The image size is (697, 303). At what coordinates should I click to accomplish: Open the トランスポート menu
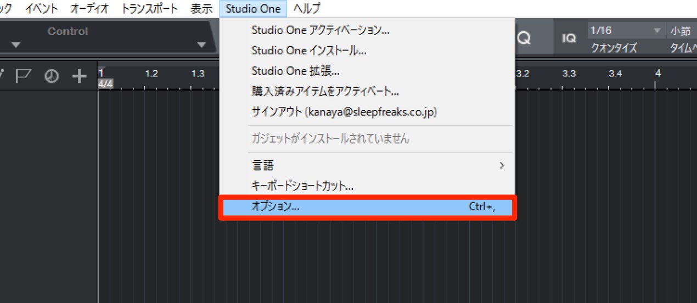point(150,8)
